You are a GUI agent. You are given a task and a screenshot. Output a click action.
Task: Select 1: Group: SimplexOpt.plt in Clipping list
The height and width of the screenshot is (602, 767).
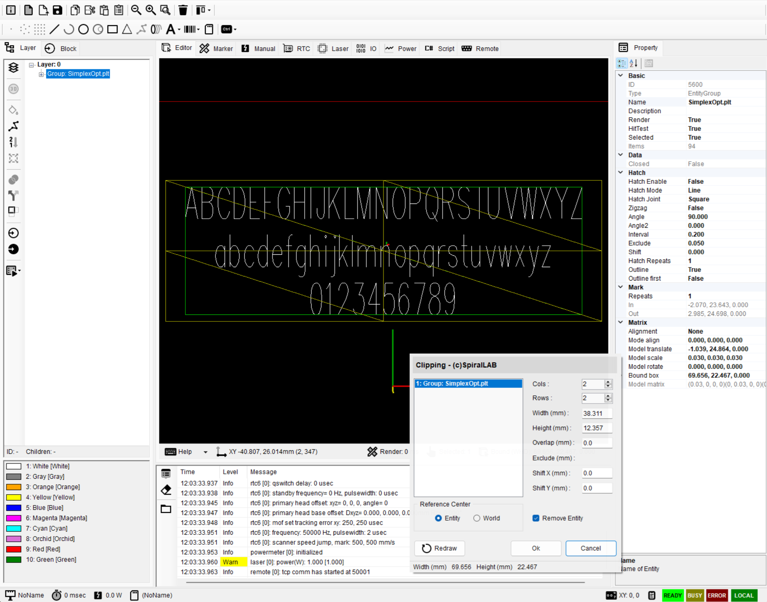click(468, 384)
